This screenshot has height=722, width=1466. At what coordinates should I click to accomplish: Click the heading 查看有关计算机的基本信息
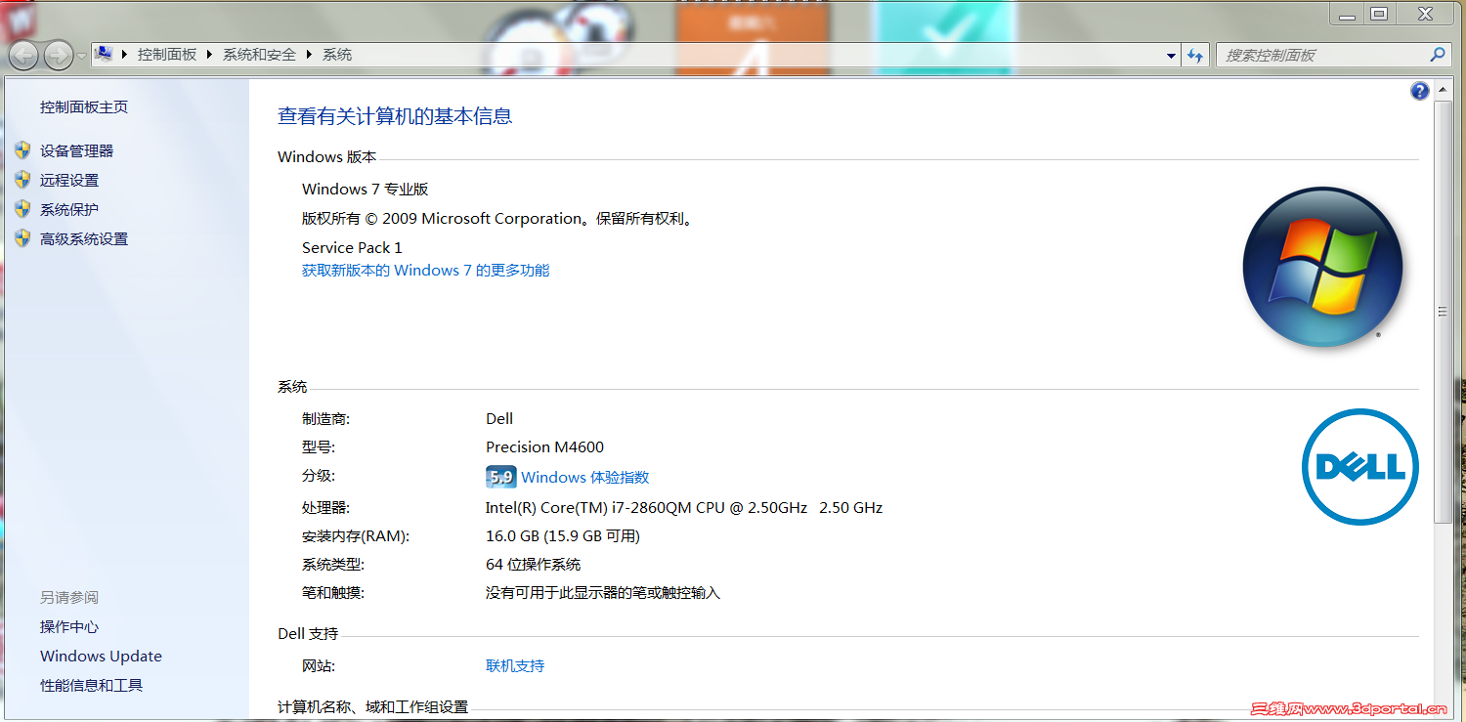(x=395, y=116)
